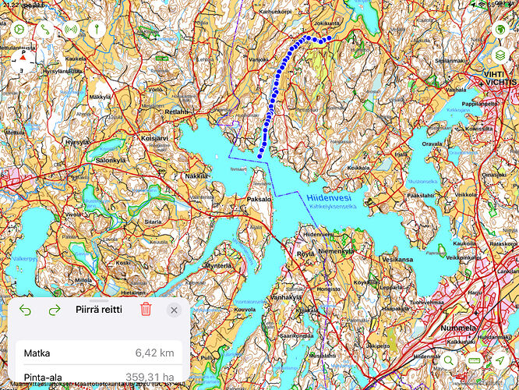Image resolution: width=519 pixels, height=390 pixels.
Task: Select the Matka distance row
Action: (99, 353)
